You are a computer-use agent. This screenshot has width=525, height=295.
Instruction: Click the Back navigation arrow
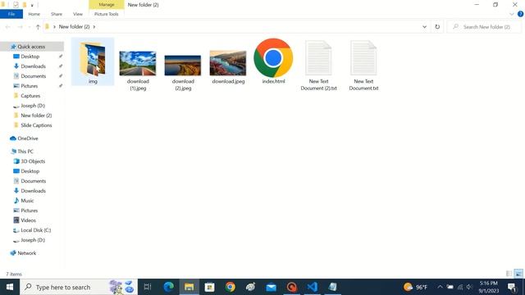click(x=7, y=27)
